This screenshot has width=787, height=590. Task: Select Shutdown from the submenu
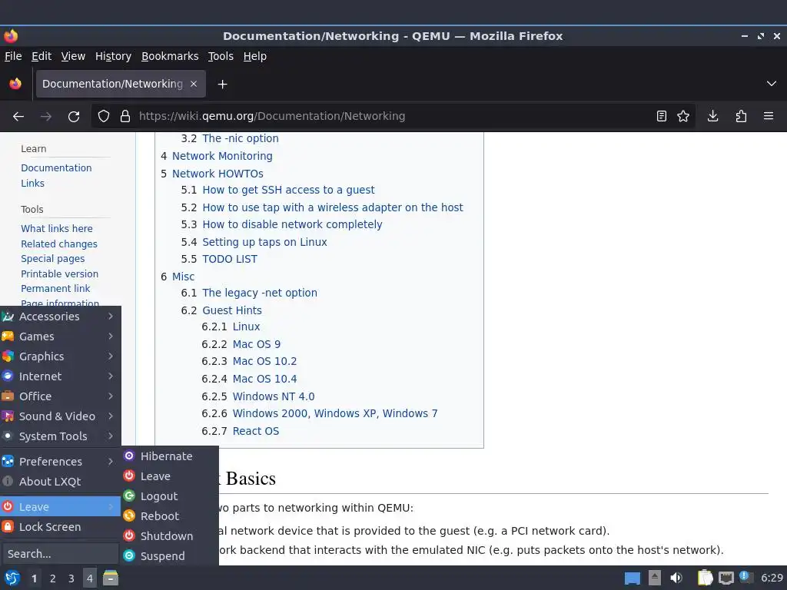(170, 536)
